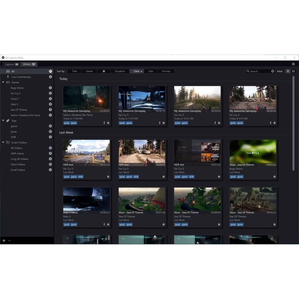Open the Capture tab

click(x=12, y=64)
